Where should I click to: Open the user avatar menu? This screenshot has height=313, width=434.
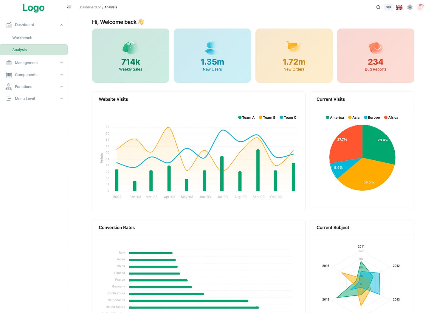[x=421, y=7]
